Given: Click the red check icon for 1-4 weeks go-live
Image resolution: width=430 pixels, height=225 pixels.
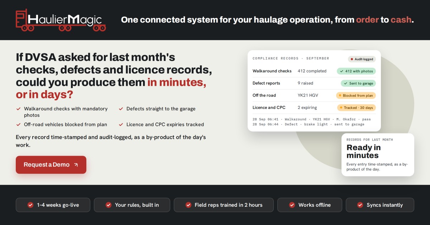Looking at the screenshot, I should pyautogui.click(x=30, y=205).
